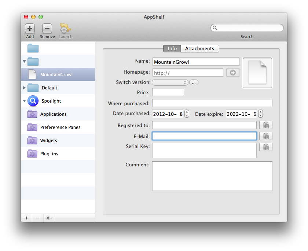Click the minus button below sidebar

point(38,218)
